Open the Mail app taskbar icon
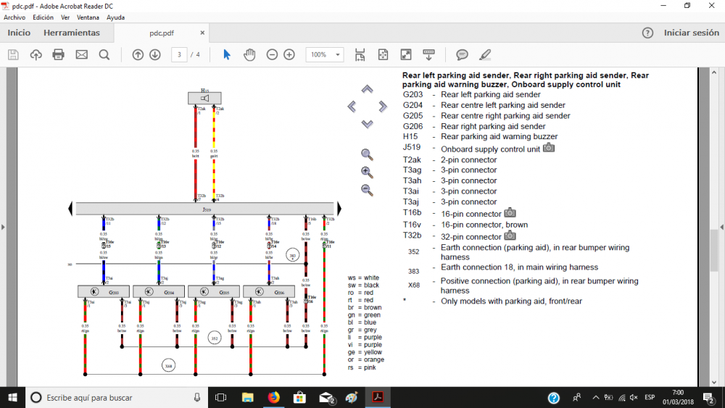The width and height of the screenshot is (725, 408). pos(326,397)
